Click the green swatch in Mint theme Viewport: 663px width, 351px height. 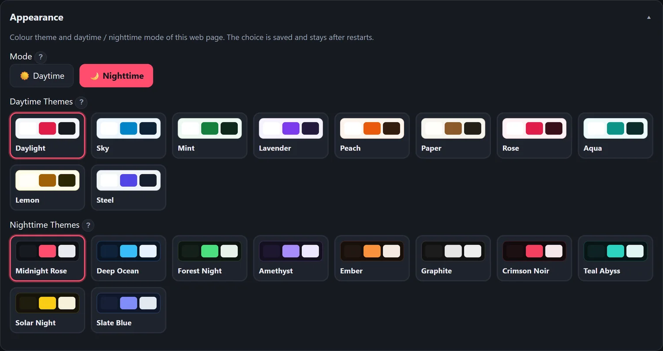[x=210, y=128]
